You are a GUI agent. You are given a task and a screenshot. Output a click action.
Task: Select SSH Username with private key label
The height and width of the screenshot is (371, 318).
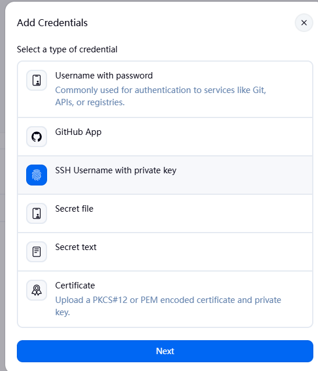click(x=116, y=170)
